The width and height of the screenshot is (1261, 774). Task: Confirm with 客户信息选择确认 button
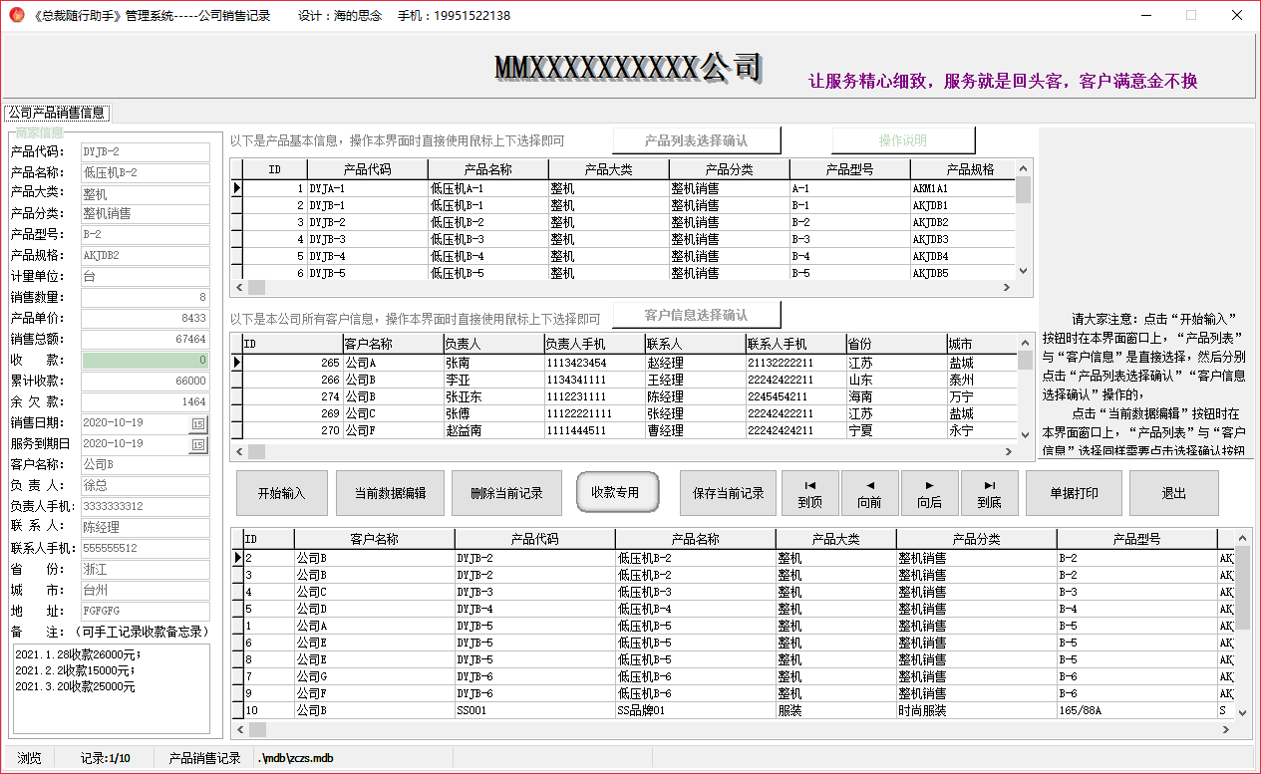(x=696, y=315)
